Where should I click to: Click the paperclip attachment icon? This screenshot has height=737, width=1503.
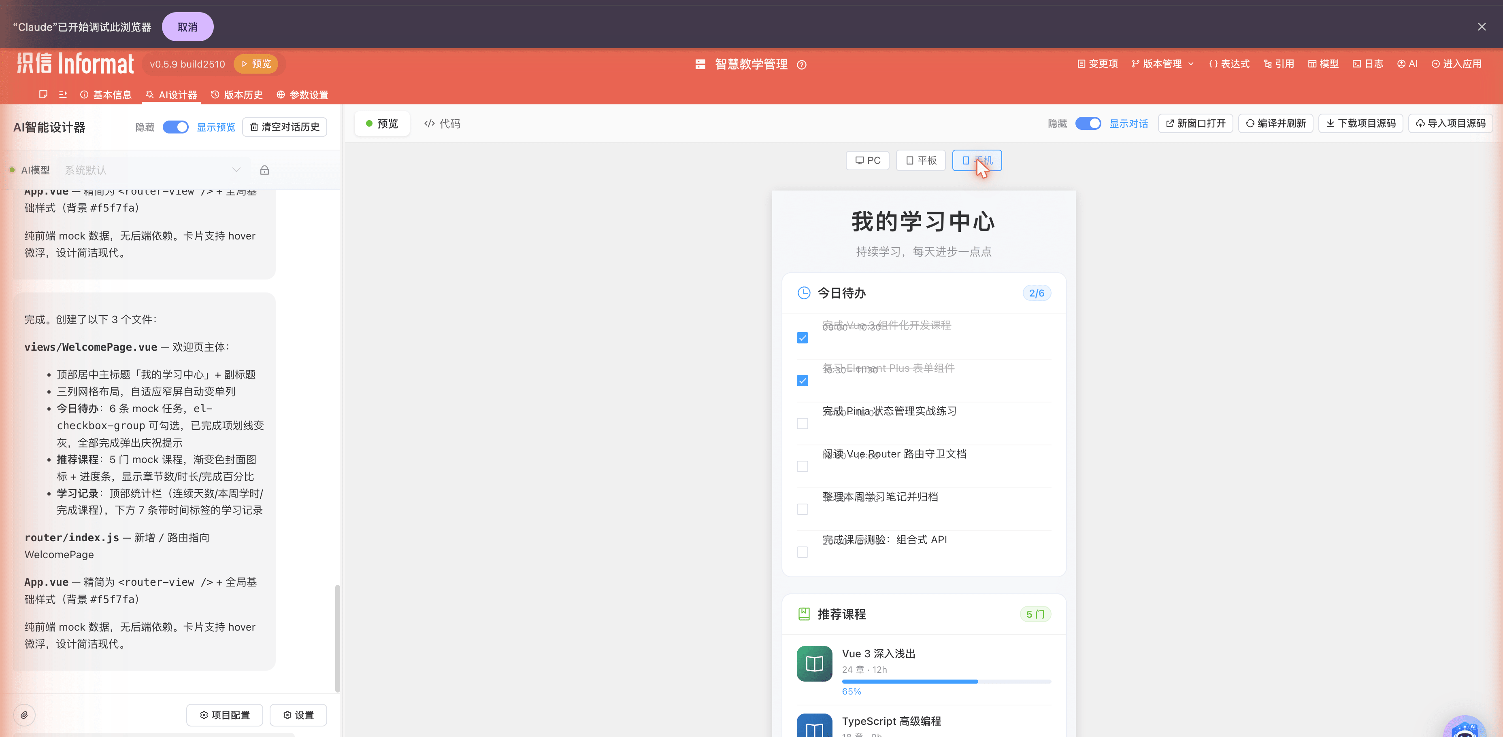point(25,715)
